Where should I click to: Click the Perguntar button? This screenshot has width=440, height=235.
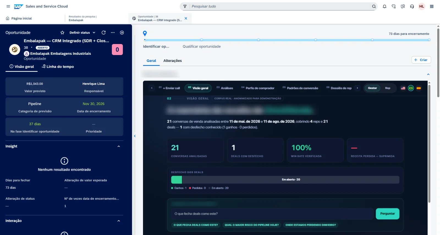tap(387, 214)
